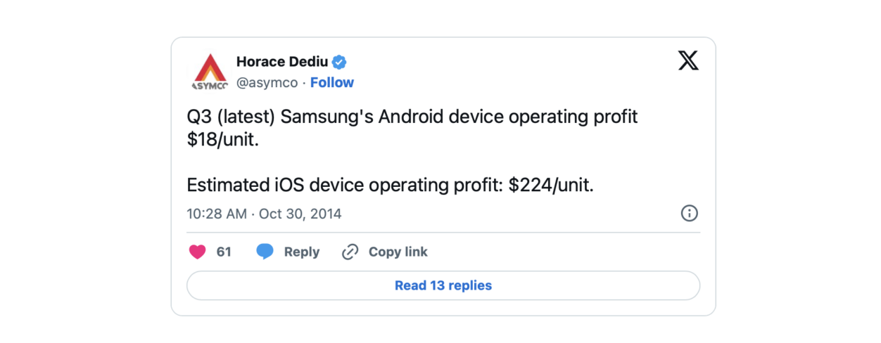
Task: Click the @asymco handle
Action: tap(267, 83)
